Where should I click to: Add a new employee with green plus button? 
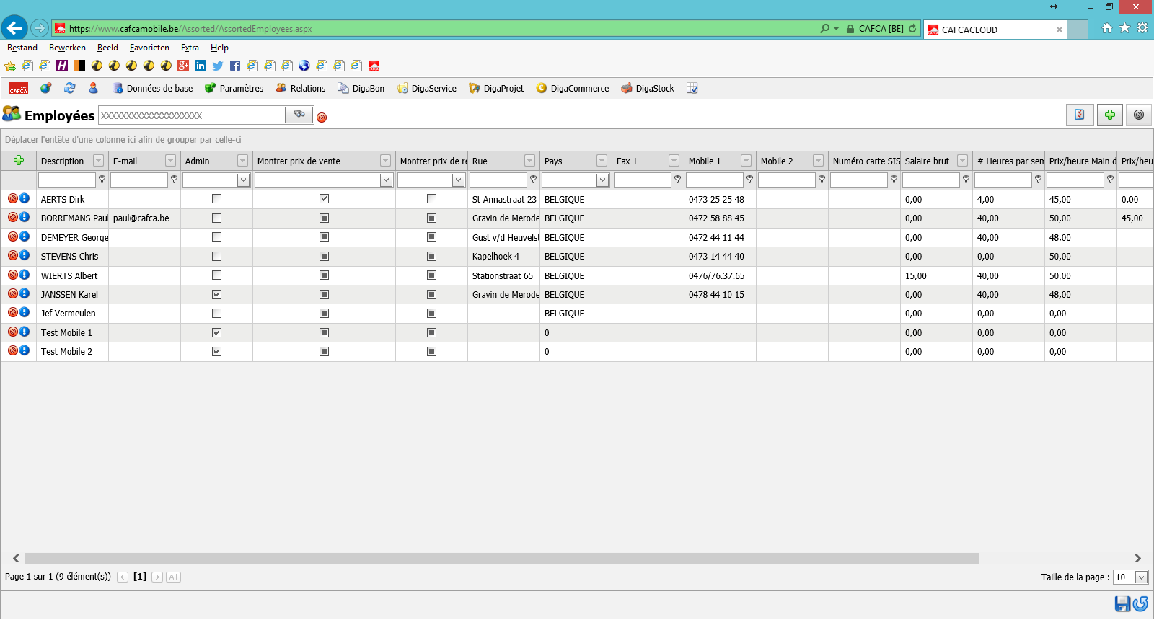point(1110,115)
